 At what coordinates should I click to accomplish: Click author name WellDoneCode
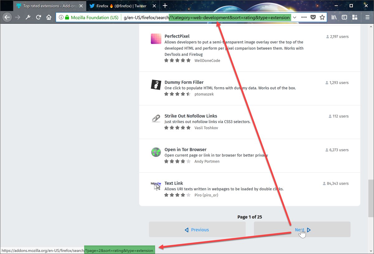207,61
